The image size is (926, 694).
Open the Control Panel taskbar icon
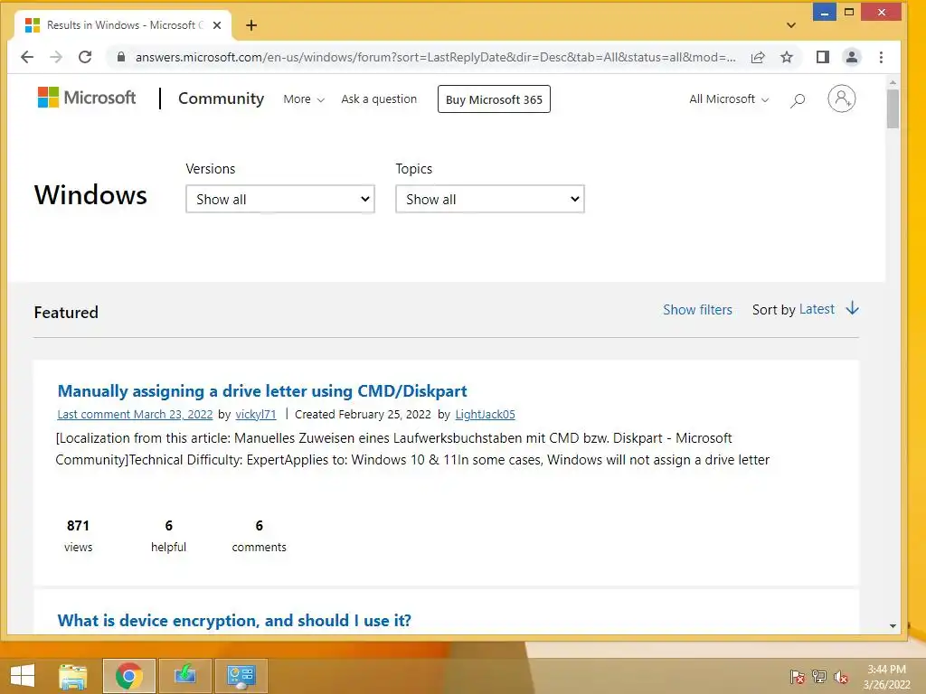tap(241, 676)
